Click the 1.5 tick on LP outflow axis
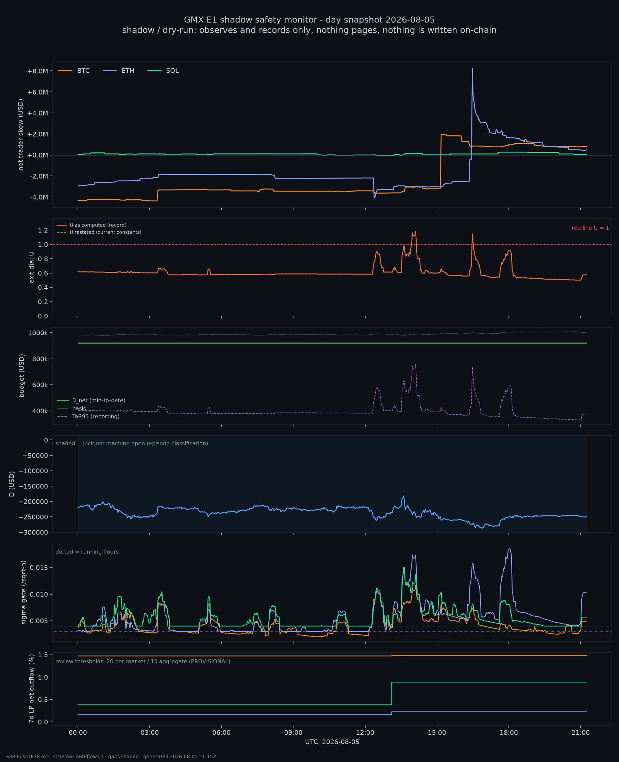The height and width of the screenshot is (762, 619). pyautogui.click(x=43, y=655)
